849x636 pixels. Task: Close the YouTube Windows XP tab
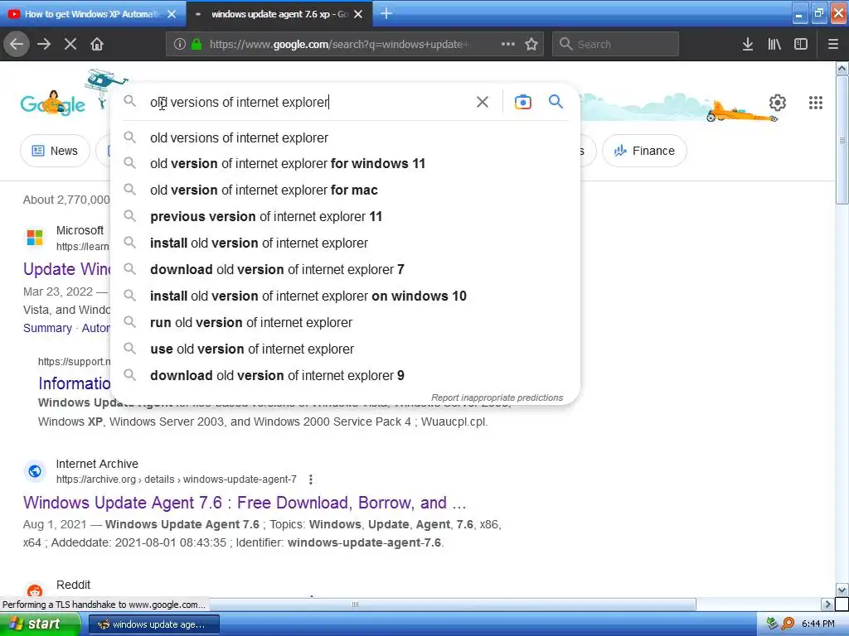pos(172,14)
